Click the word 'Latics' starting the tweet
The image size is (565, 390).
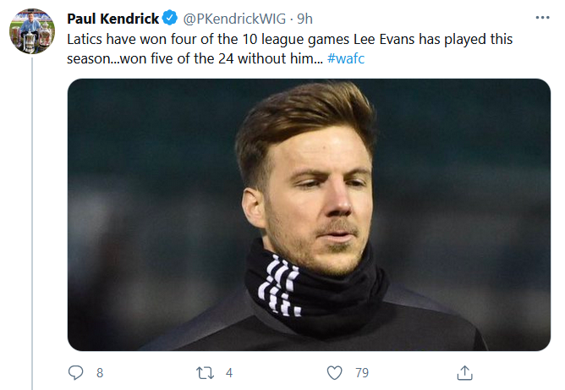(86, 40)
